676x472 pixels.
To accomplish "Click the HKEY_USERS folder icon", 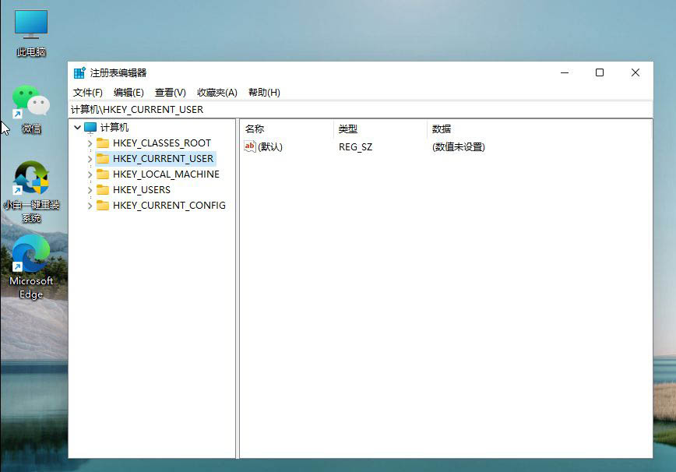I will [x=104, y=189].
